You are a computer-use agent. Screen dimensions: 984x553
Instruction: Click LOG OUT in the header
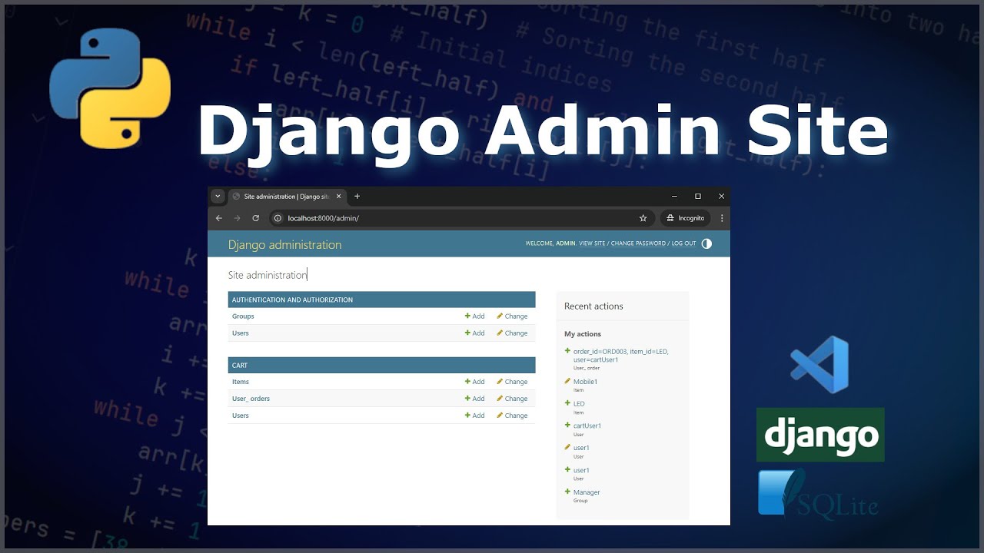(683, 243)
